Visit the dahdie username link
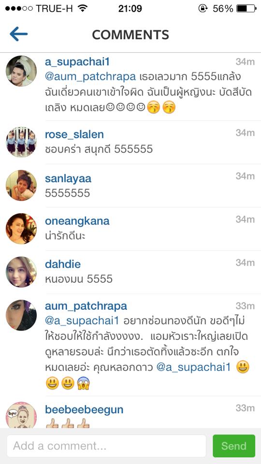This screenshot has width=261, height=464. point(63,264)
